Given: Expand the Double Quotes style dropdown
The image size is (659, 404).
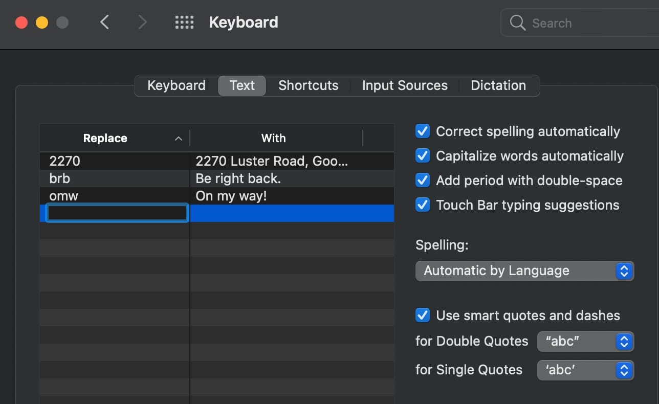Looking at the screenshot, I should click(x=585, y=342).
